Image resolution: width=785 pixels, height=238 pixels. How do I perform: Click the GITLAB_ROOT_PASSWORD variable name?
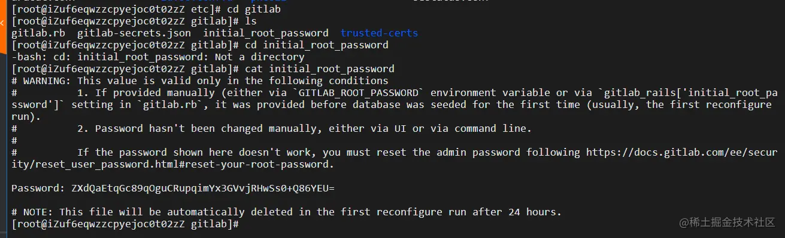[358, 93]
